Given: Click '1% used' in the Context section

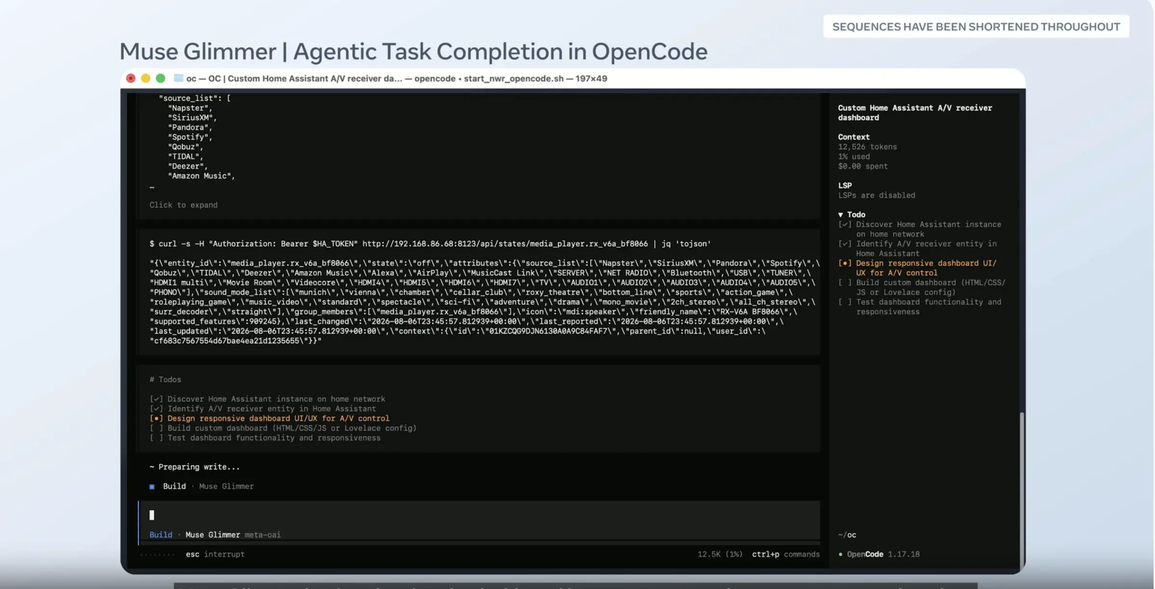Looking at the screenshot, I should 853,156.
